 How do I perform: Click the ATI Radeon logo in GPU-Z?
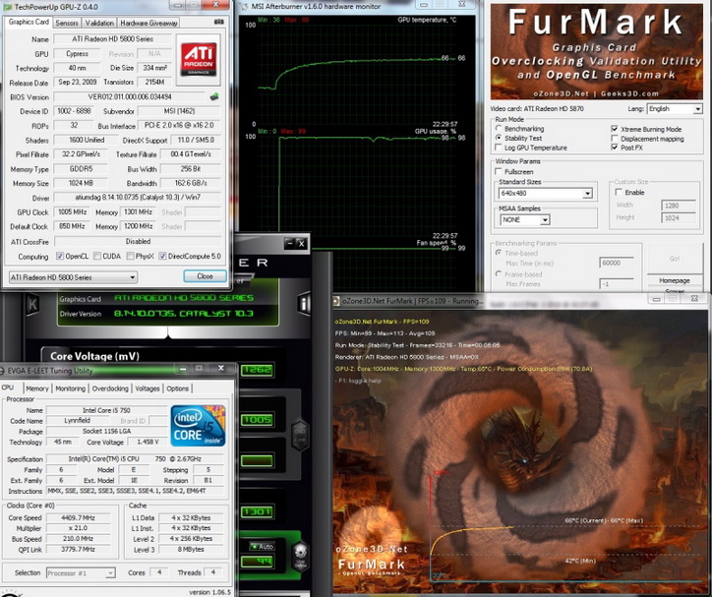click(199, 59)
